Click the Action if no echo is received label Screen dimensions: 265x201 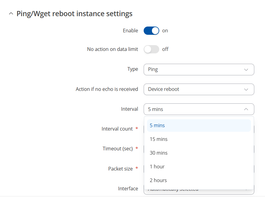click(107, 89)
